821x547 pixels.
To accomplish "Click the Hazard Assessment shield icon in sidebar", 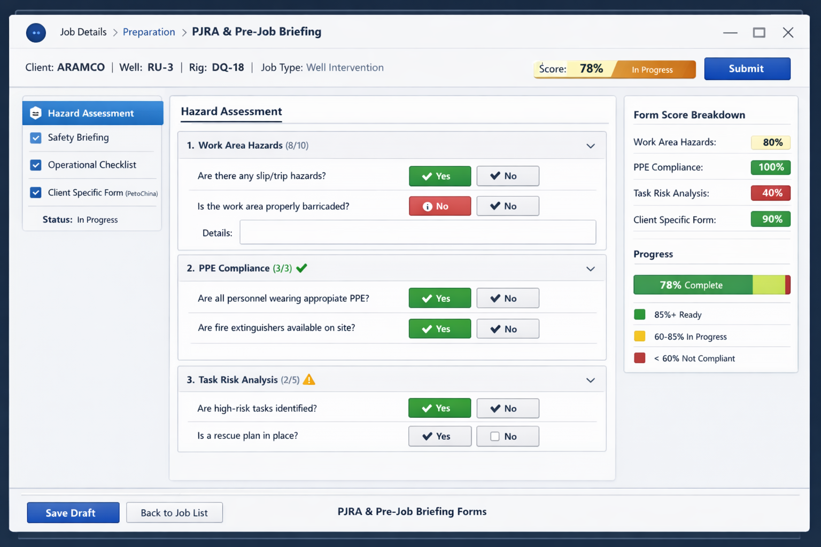I will pyautogui.click(x=36, y=113).
